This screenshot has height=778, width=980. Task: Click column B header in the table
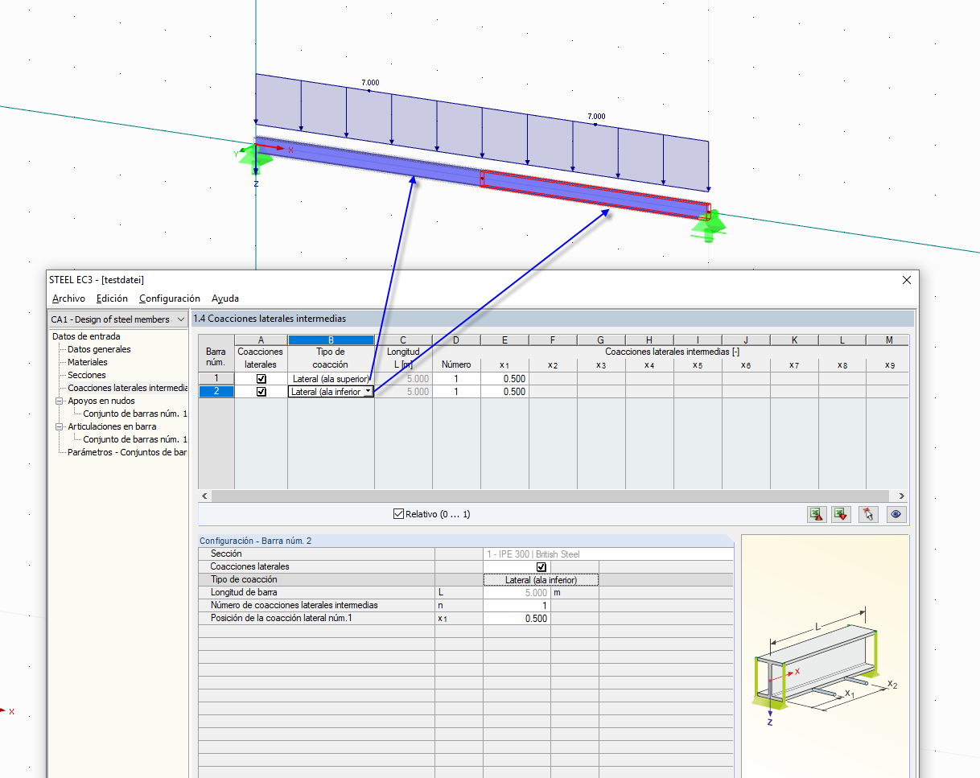[331, 340]
